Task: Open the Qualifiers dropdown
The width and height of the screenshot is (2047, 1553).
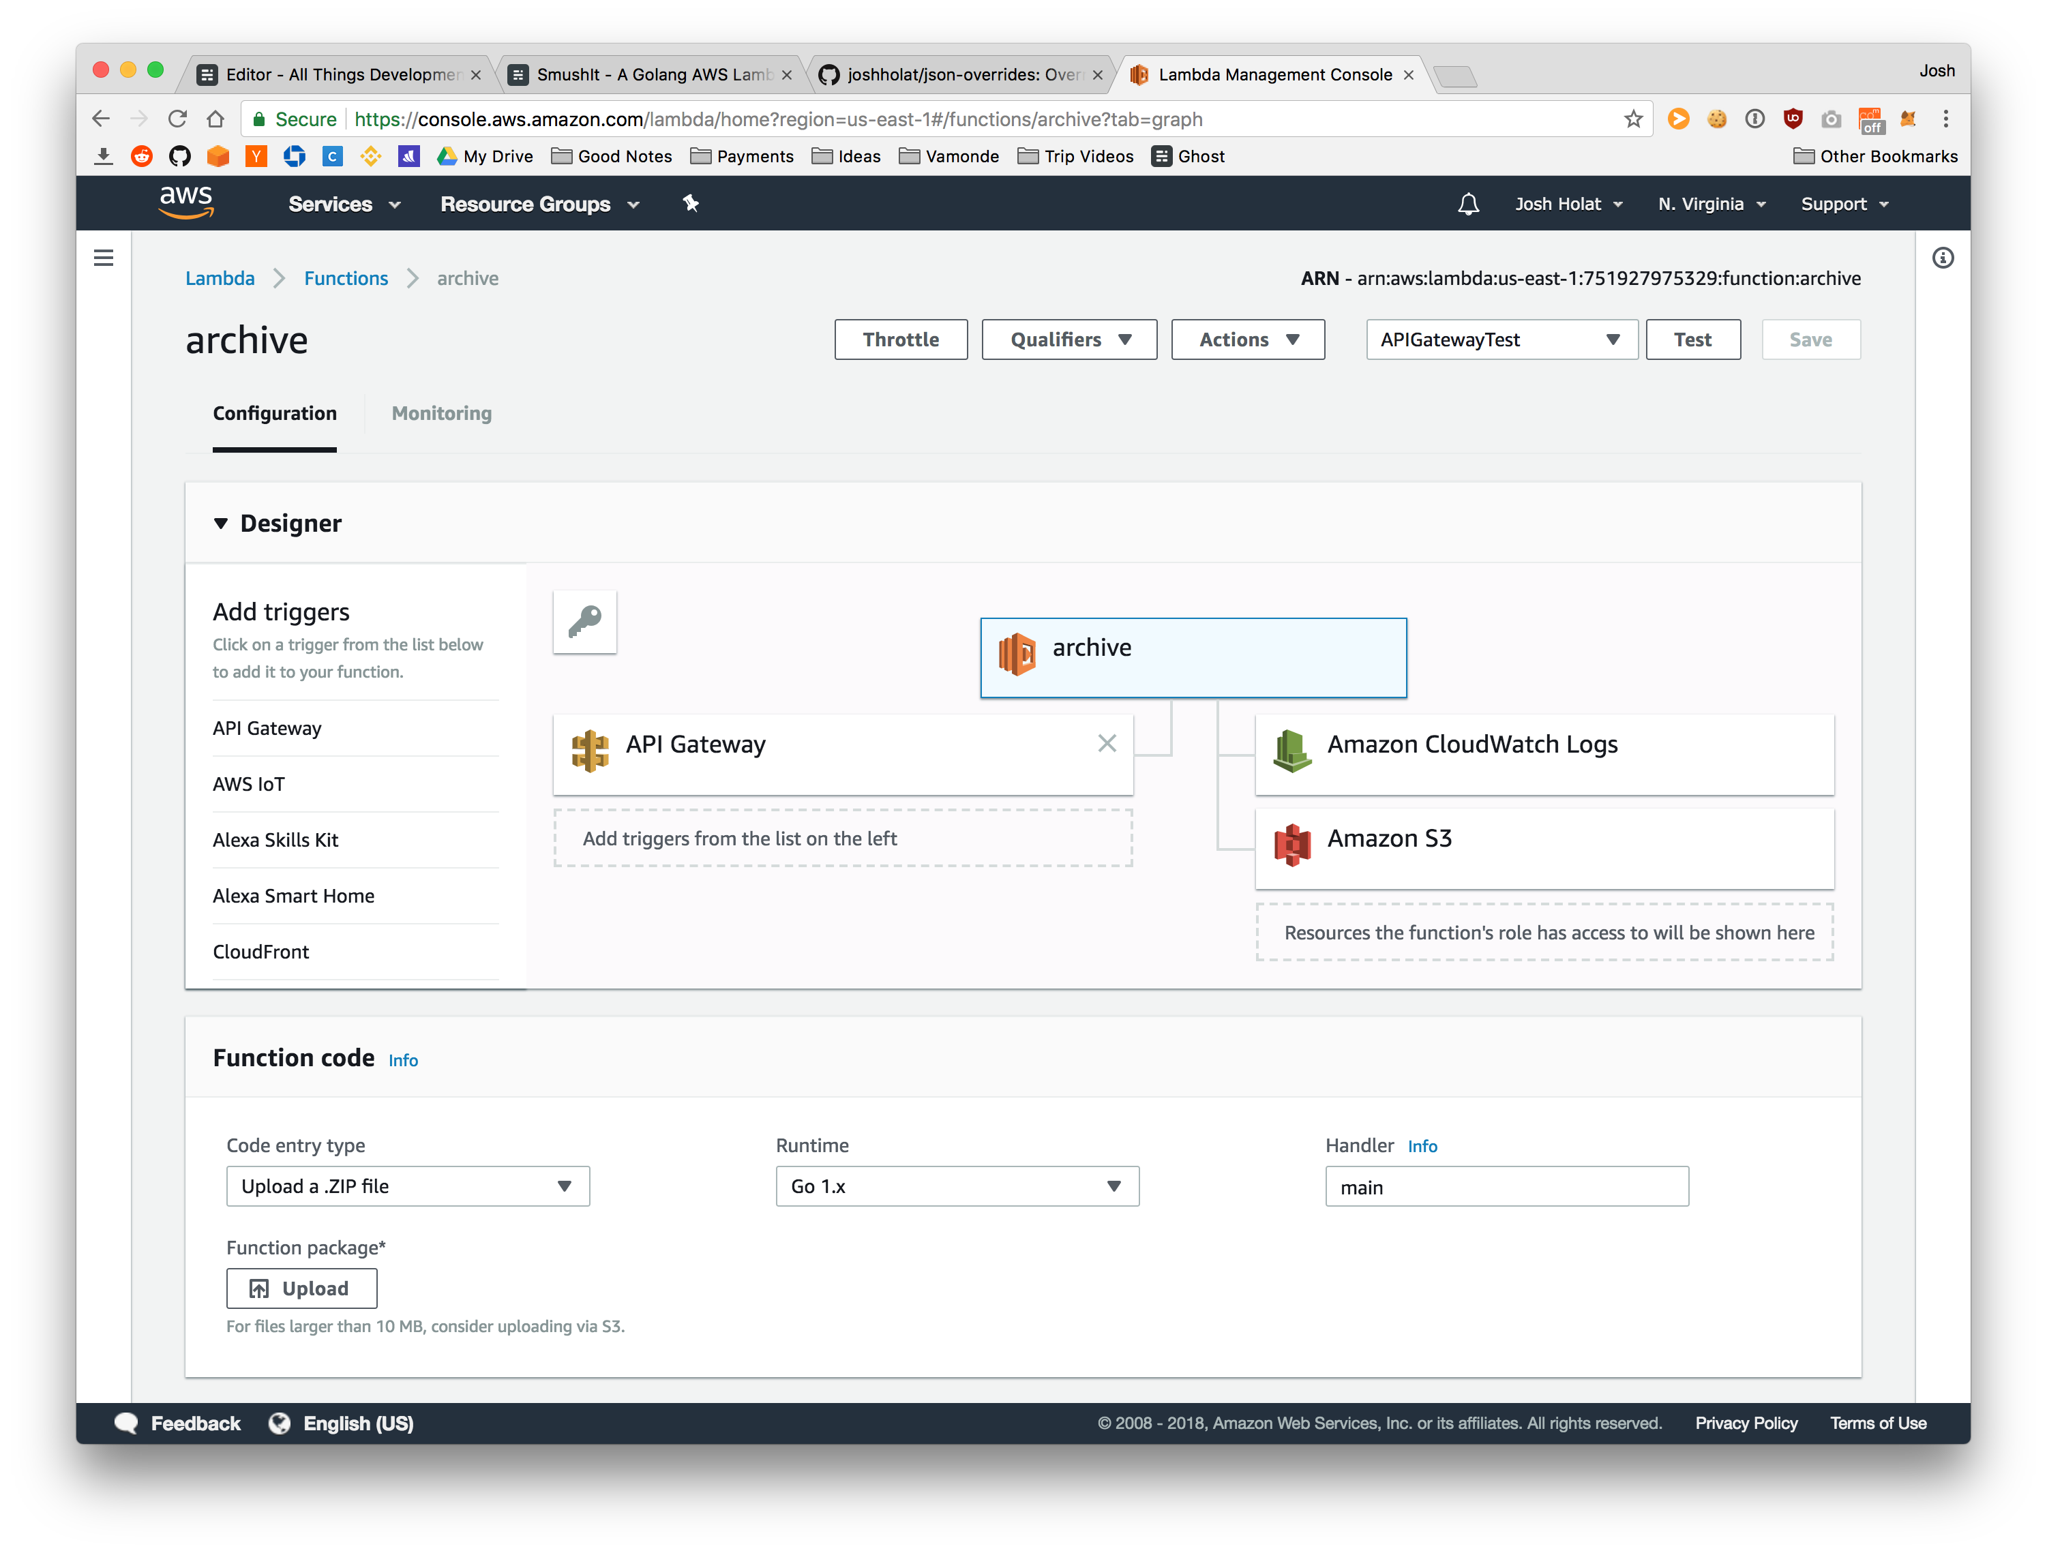Action: (1069, 340)
